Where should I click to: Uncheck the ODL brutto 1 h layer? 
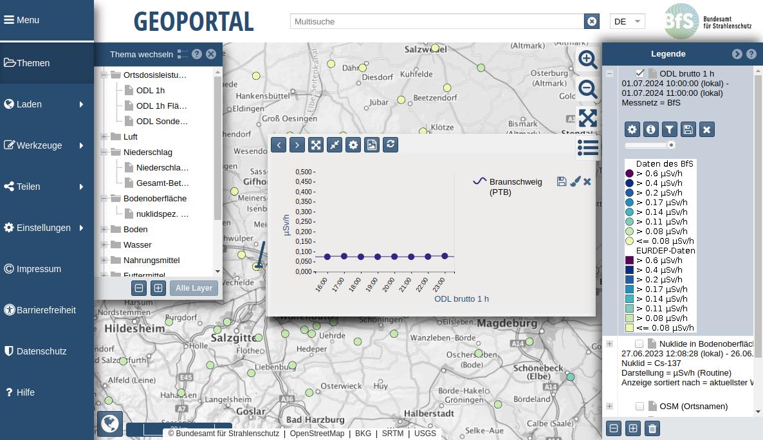click(x=639, y=73)
